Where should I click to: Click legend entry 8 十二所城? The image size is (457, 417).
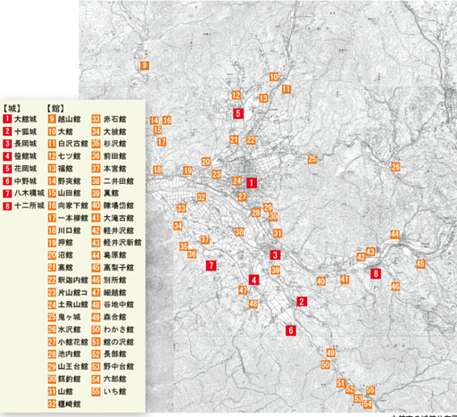pos(23,205)
